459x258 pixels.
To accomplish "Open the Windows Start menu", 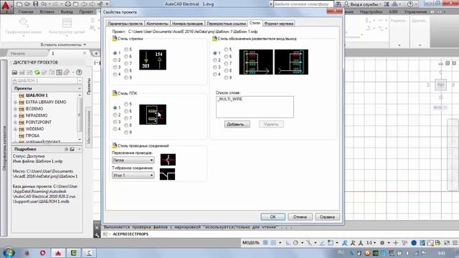I will click(9, 252).
